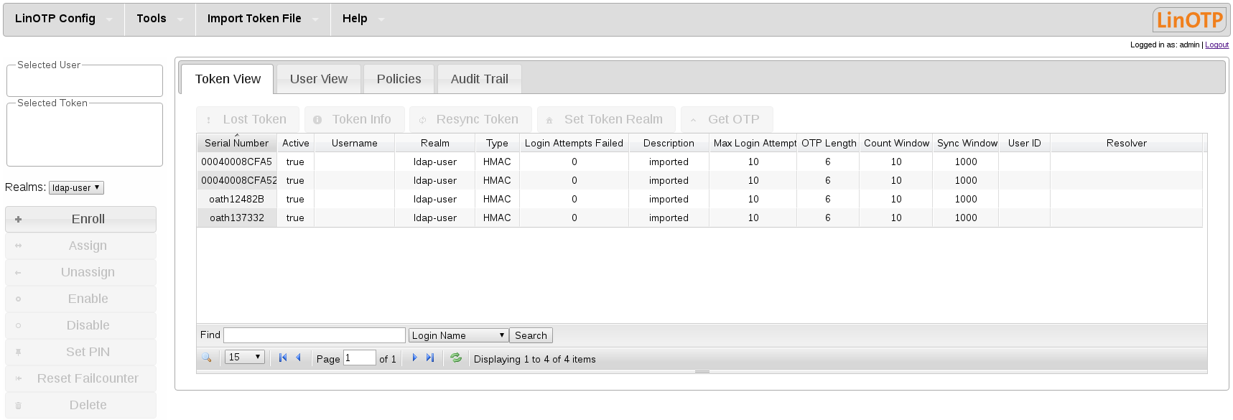Click the Logout link
This screenshot has height=420, width=1233.
pyautogui.click(x=1216, y=45)
